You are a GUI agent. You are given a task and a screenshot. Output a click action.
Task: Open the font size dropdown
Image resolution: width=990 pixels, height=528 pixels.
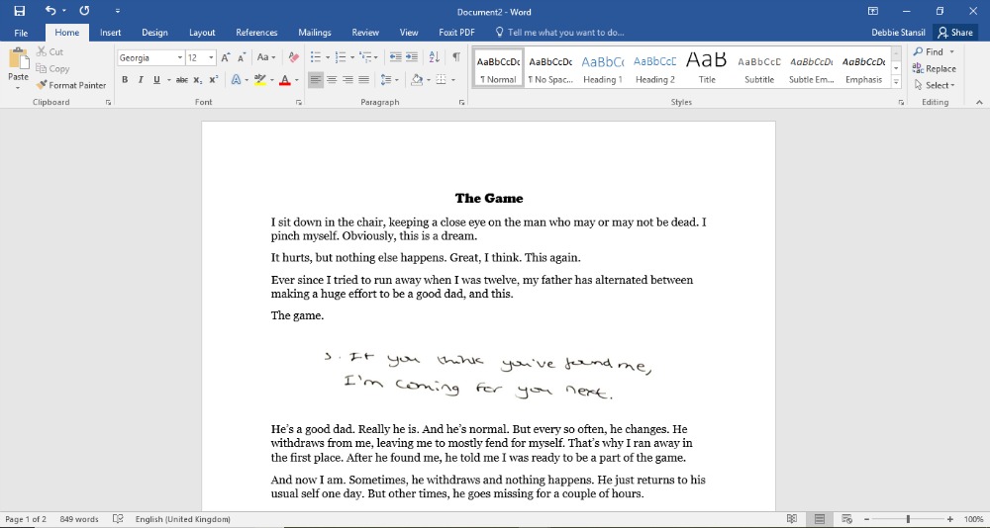[211, 57]
